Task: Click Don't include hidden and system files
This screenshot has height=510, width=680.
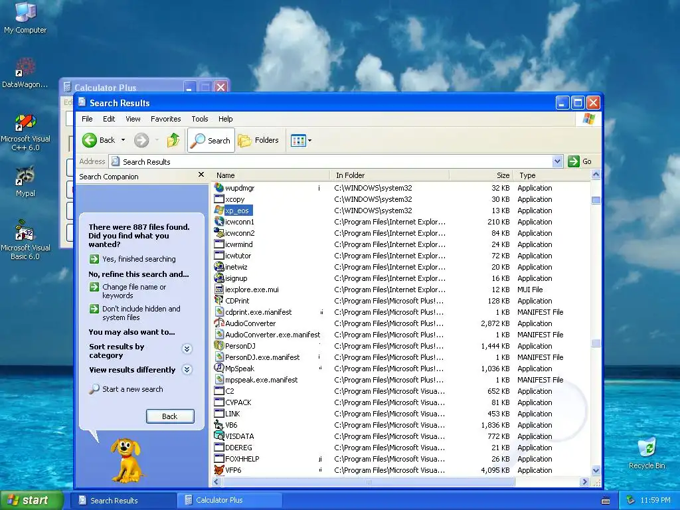Action: pyautogui.click(x=141, y=313)
